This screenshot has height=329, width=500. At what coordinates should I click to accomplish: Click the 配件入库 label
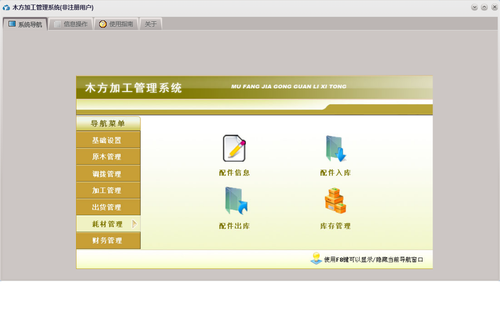pyautogui.click(x=336, y=173)
